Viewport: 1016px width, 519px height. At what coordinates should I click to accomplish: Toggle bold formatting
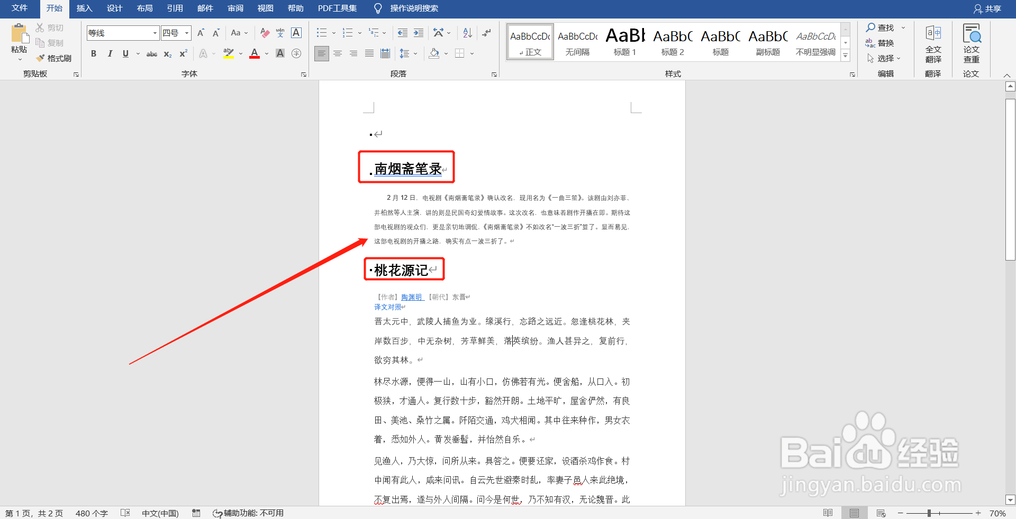94,53
